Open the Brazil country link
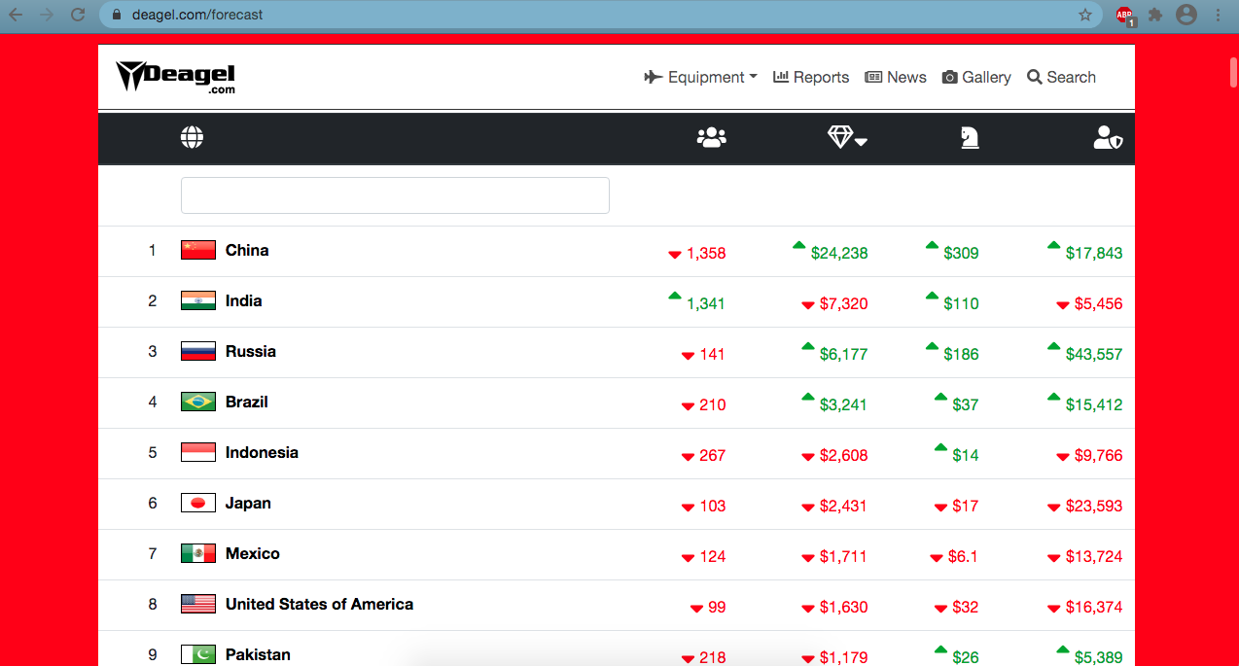Image resolution: width=1239 pixels, height=666 pixels. (247, 402)
